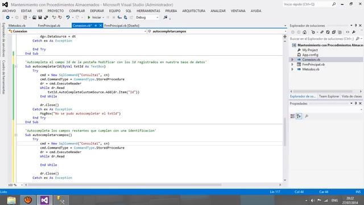Click the navigate back arrow icon

[x=7, y=18]
